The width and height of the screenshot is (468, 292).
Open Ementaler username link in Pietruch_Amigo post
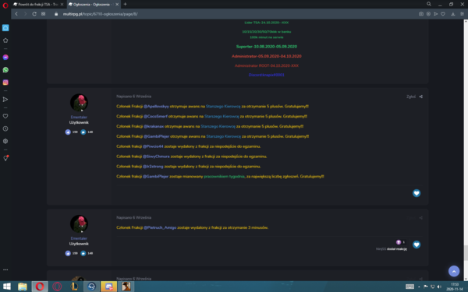pyautogui.click(x=79, y=238)
